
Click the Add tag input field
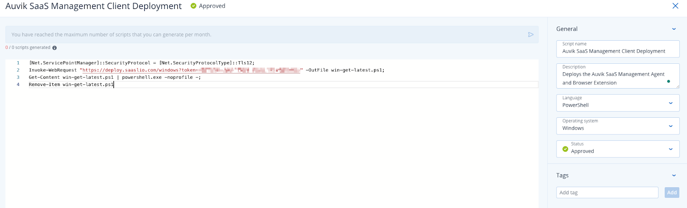[607, 193]
